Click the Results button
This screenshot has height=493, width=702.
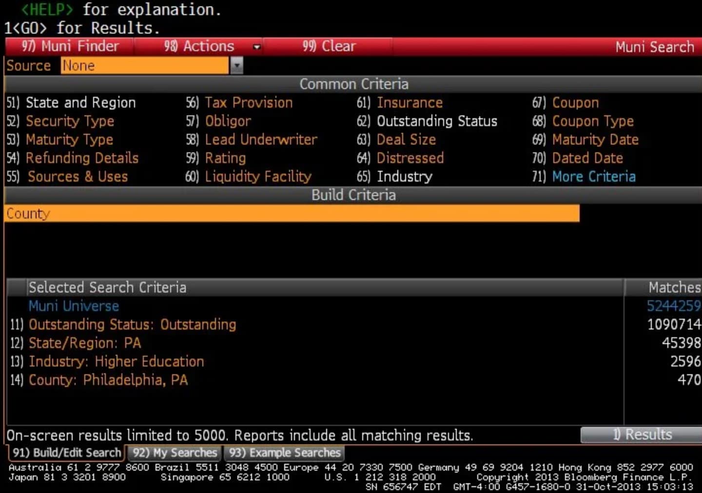641,435
